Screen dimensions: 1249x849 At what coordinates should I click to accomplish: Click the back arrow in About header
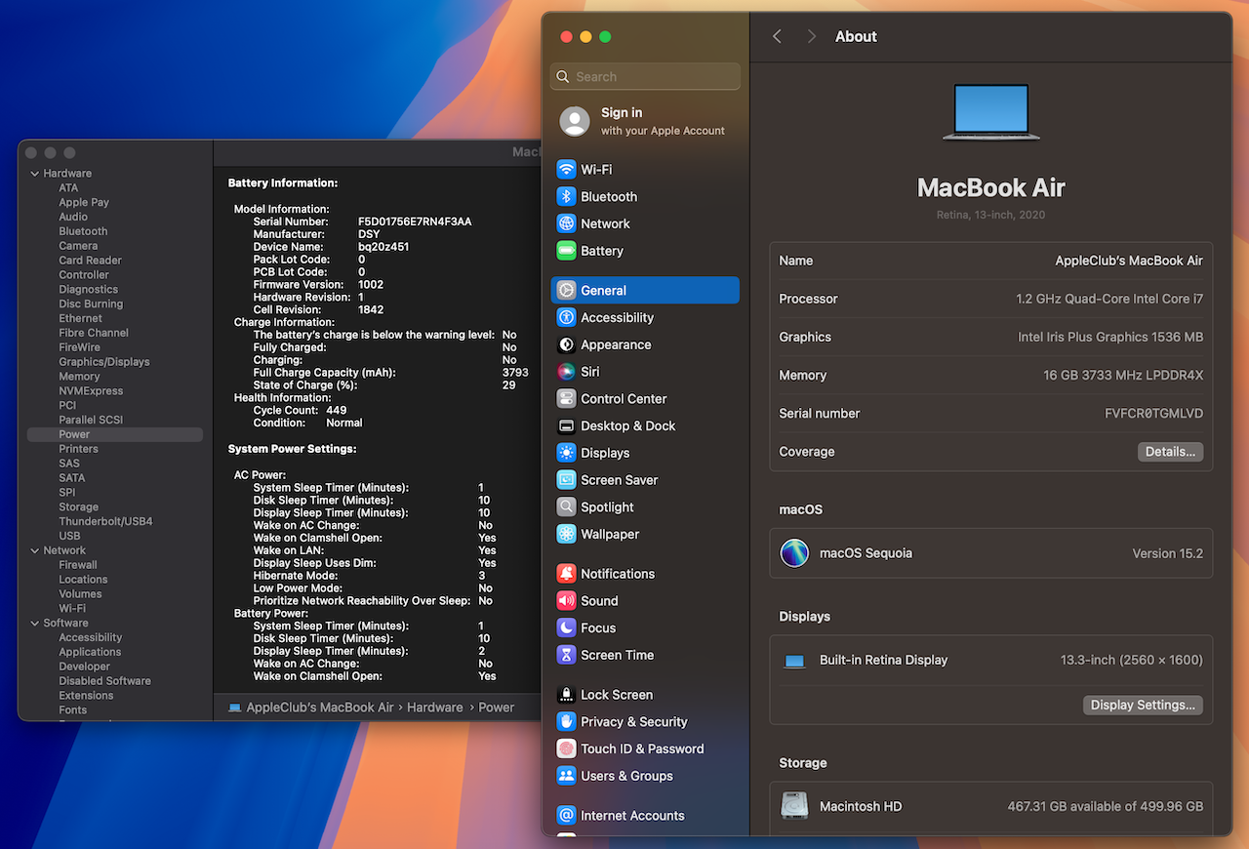pyautogui.click(x=778, y=37)
